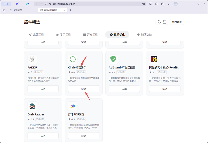Viewport: 208px width, 143px height.
Task: Install the PAKKU plugin
Action: (43, 89)
